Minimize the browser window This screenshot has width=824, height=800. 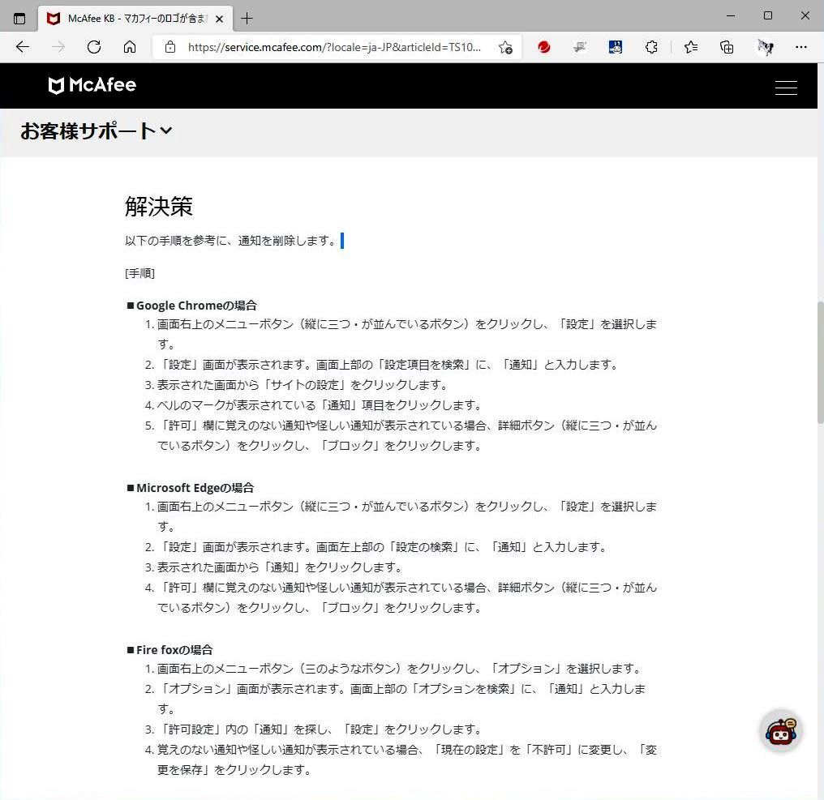731,15
